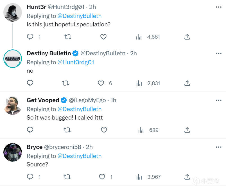
Task: Like Destiny Bulletin's 'no' reply
Action: pos(101,83)
